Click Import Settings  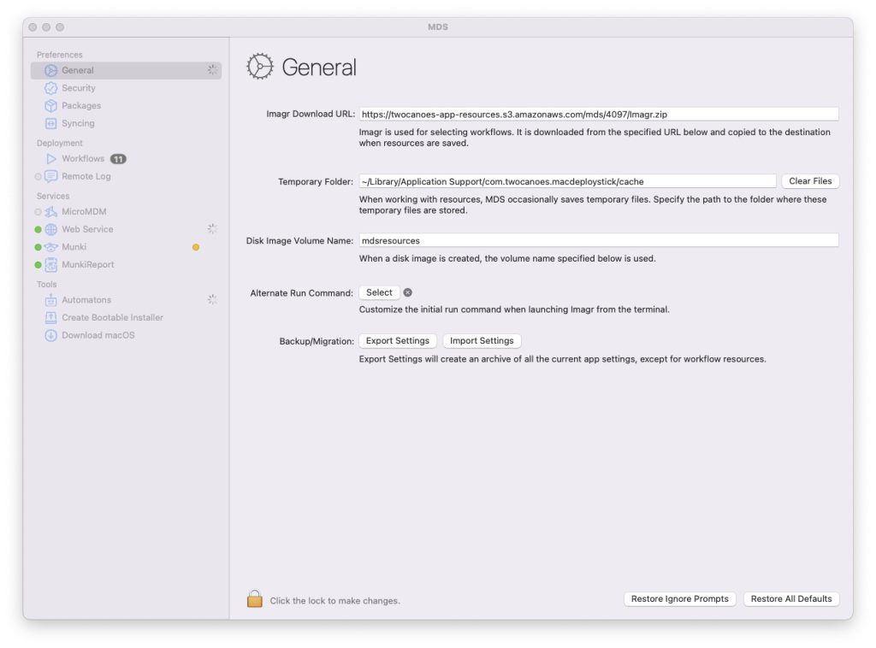482,340
